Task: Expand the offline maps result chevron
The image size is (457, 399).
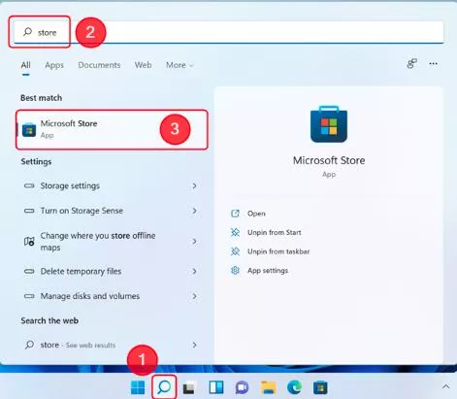Action: [x=194, y=242]
